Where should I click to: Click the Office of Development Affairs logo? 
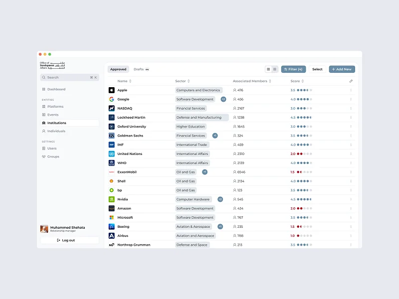[52, 65]
